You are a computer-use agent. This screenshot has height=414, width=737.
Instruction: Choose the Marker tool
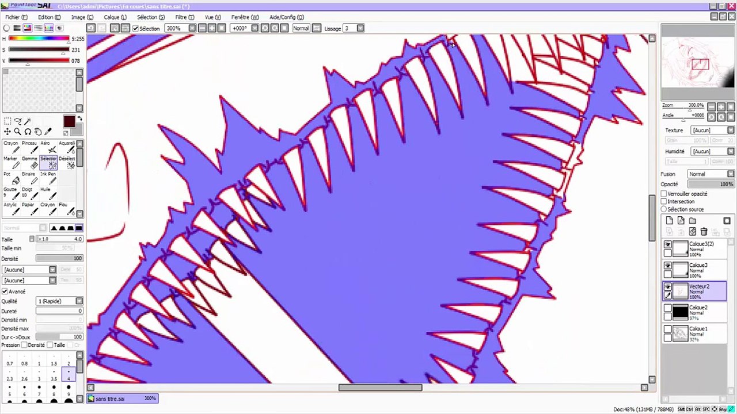point(11,162)
